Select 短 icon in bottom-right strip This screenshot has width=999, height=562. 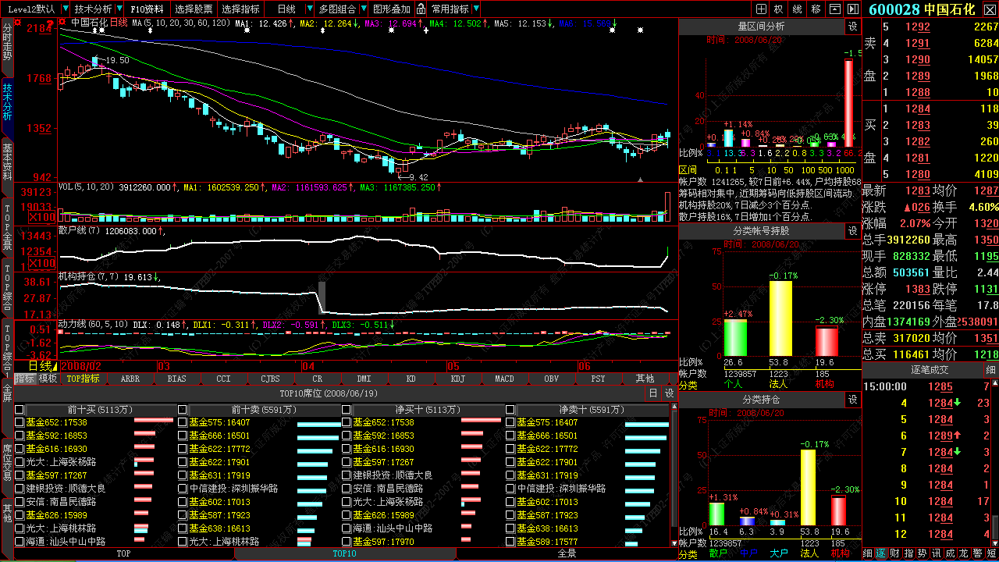[991, 553]
